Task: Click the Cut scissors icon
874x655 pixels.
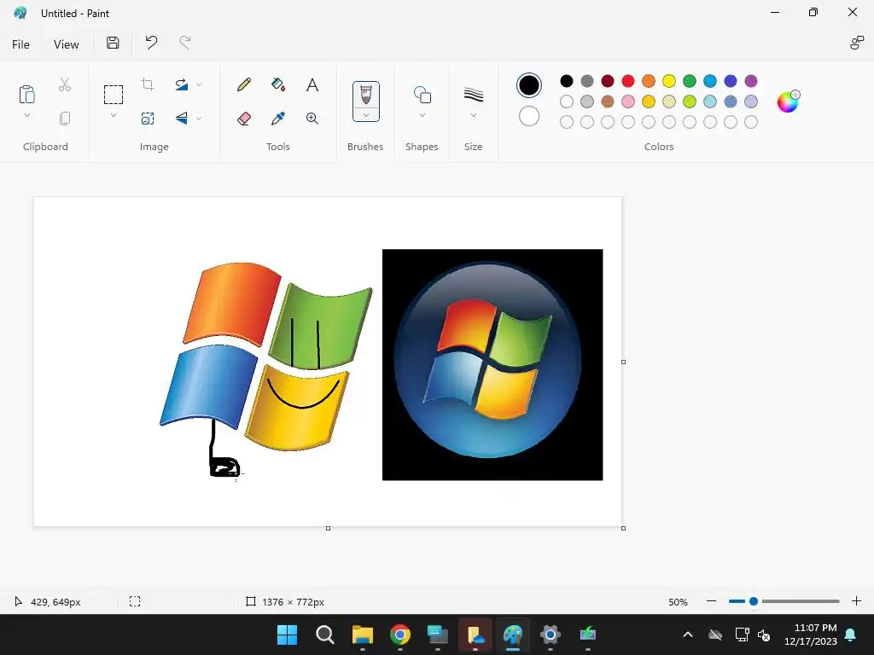Action: coord(65,84)
